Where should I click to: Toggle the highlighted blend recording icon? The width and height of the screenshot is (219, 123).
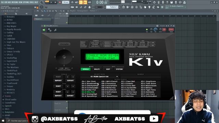pos(85,2)
